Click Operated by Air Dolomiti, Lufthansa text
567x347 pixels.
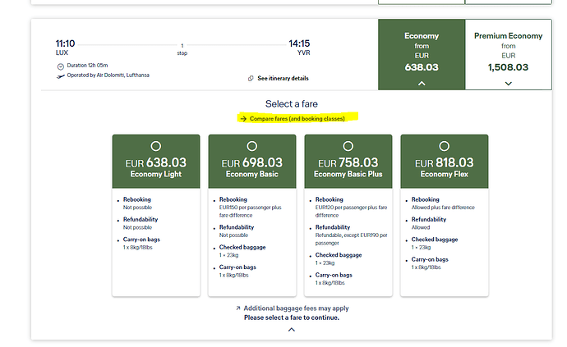(x=108, y=75)
